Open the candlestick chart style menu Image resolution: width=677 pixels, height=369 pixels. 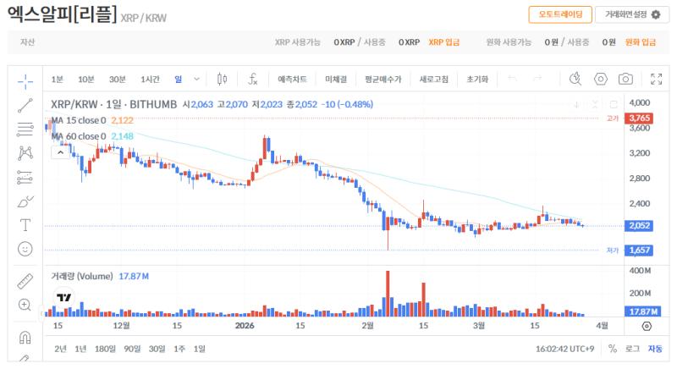click(223, 79)
